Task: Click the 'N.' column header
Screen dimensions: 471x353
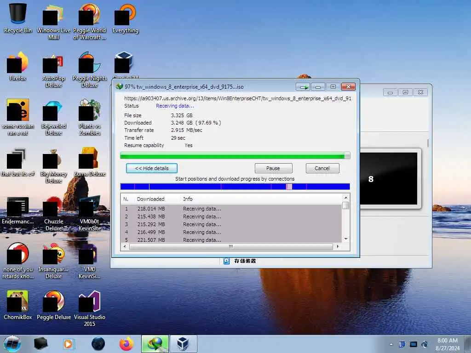Action: (x=126, y=199)
